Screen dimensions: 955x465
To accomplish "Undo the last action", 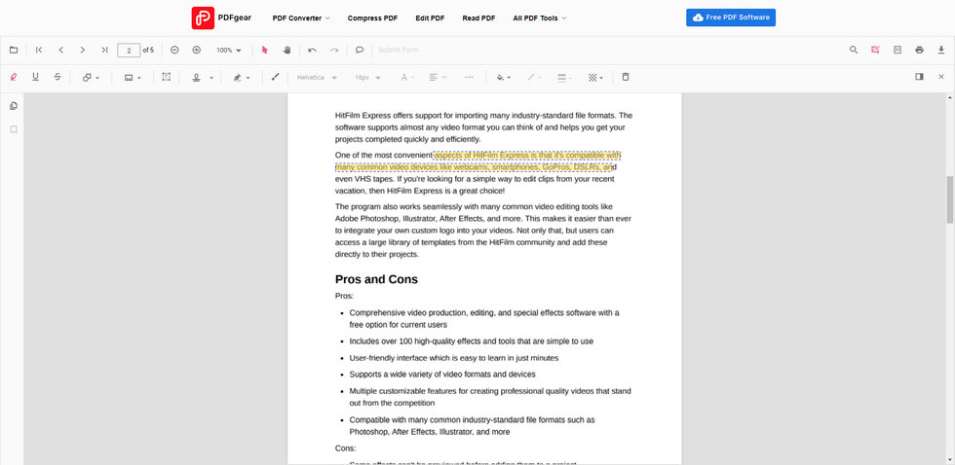I will coord(313,50).
